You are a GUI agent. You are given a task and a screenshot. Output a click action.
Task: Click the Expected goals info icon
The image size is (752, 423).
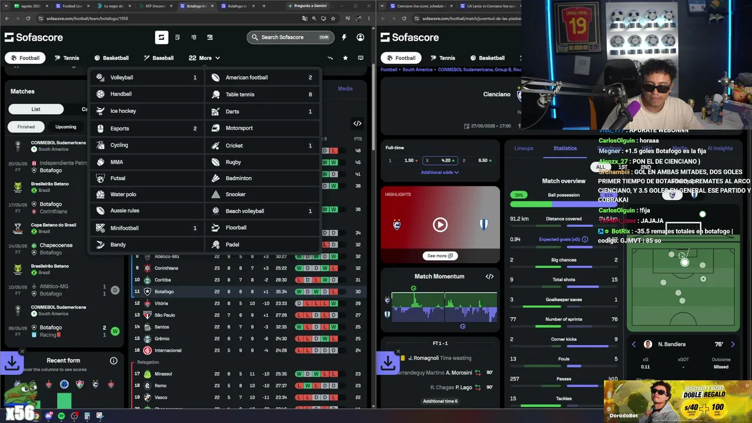pos(585,240)
